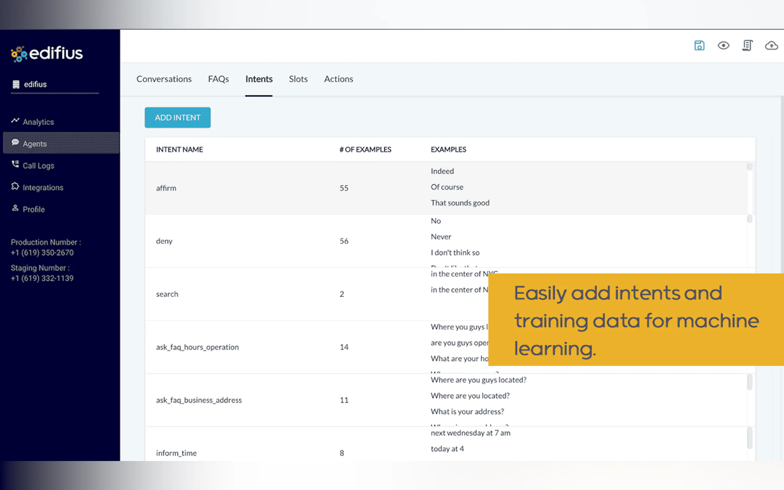Select the affirm intent row
This screenshot has height=490, width=784.
[166, 188]
